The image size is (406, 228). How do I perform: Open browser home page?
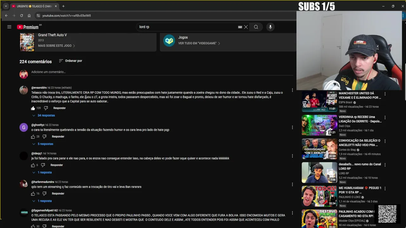[29, 16]
